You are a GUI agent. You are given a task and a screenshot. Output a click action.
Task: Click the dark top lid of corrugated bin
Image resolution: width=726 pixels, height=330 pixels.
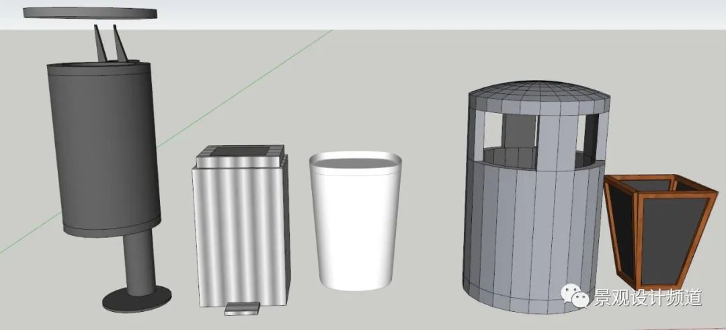(241, 152)
